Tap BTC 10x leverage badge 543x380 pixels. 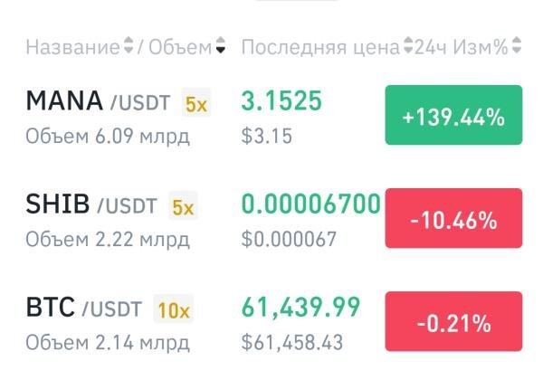click(x=174, y=309)
